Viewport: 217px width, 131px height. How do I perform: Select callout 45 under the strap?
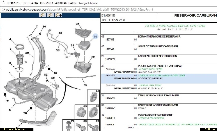85,85
